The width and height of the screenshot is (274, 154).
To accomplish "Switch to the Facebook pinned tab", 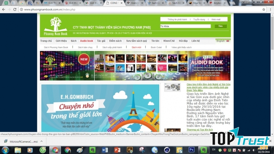I will tap(30, 3).
